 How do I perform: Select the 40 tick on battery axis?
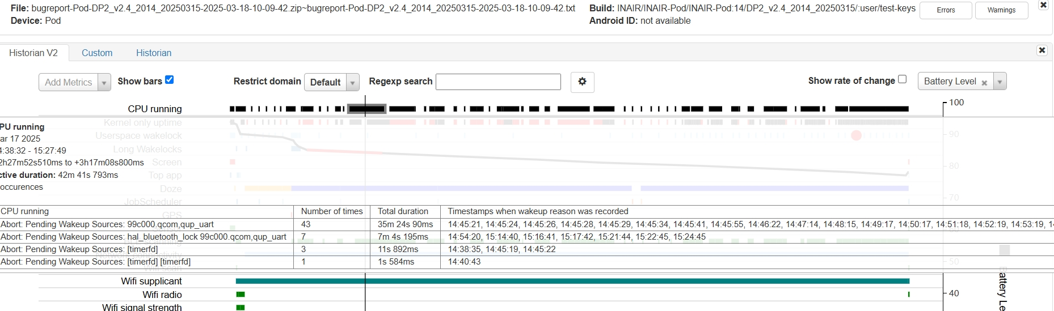click(954, 293)
